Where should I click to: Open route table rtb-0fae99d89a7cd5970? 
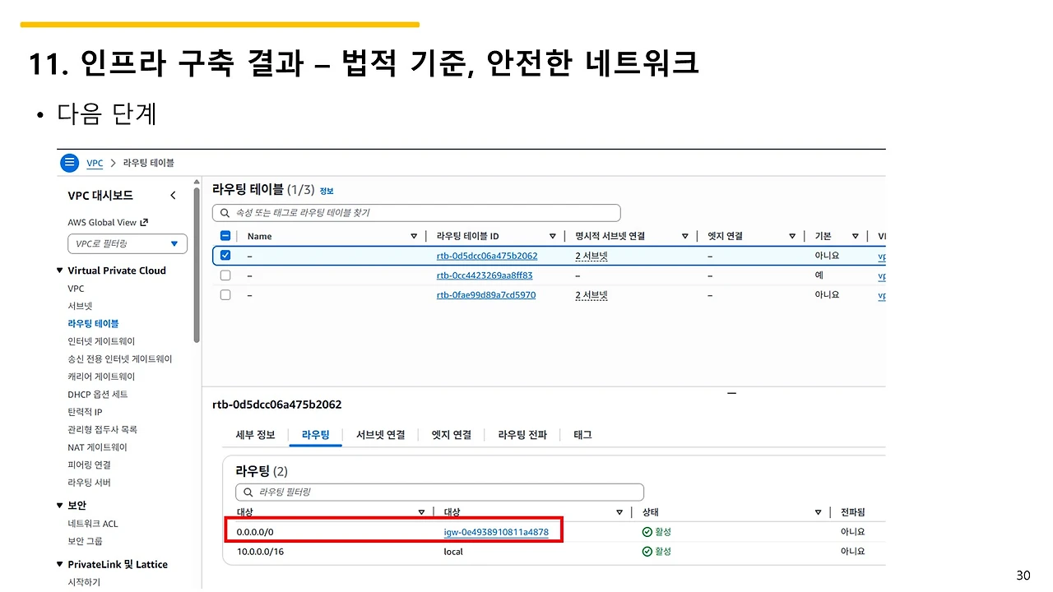(485, 295)
